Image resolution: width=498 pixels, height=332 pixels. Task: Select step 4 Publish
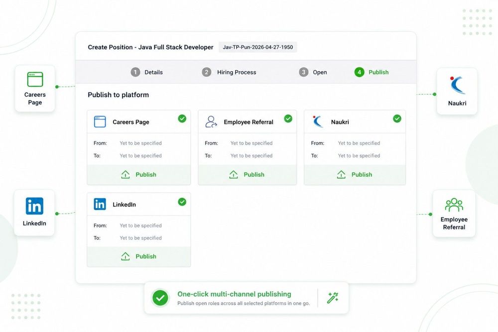[x=372, y=72]
